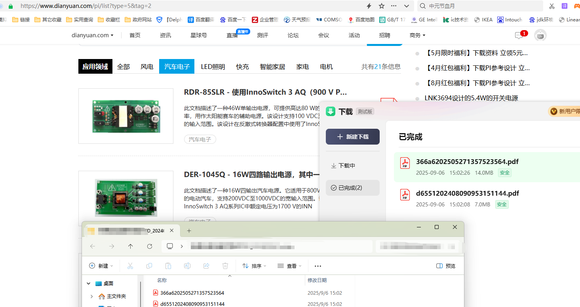The image size is (580, 307).
Task: Switch to the 下载中 section in download manager
Action: tap(343, 166)
